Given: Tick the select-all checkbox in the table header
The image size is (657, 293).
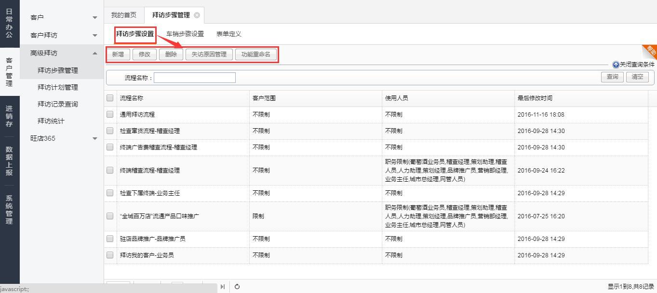Looking at the screenshot, I should (110, 98).
